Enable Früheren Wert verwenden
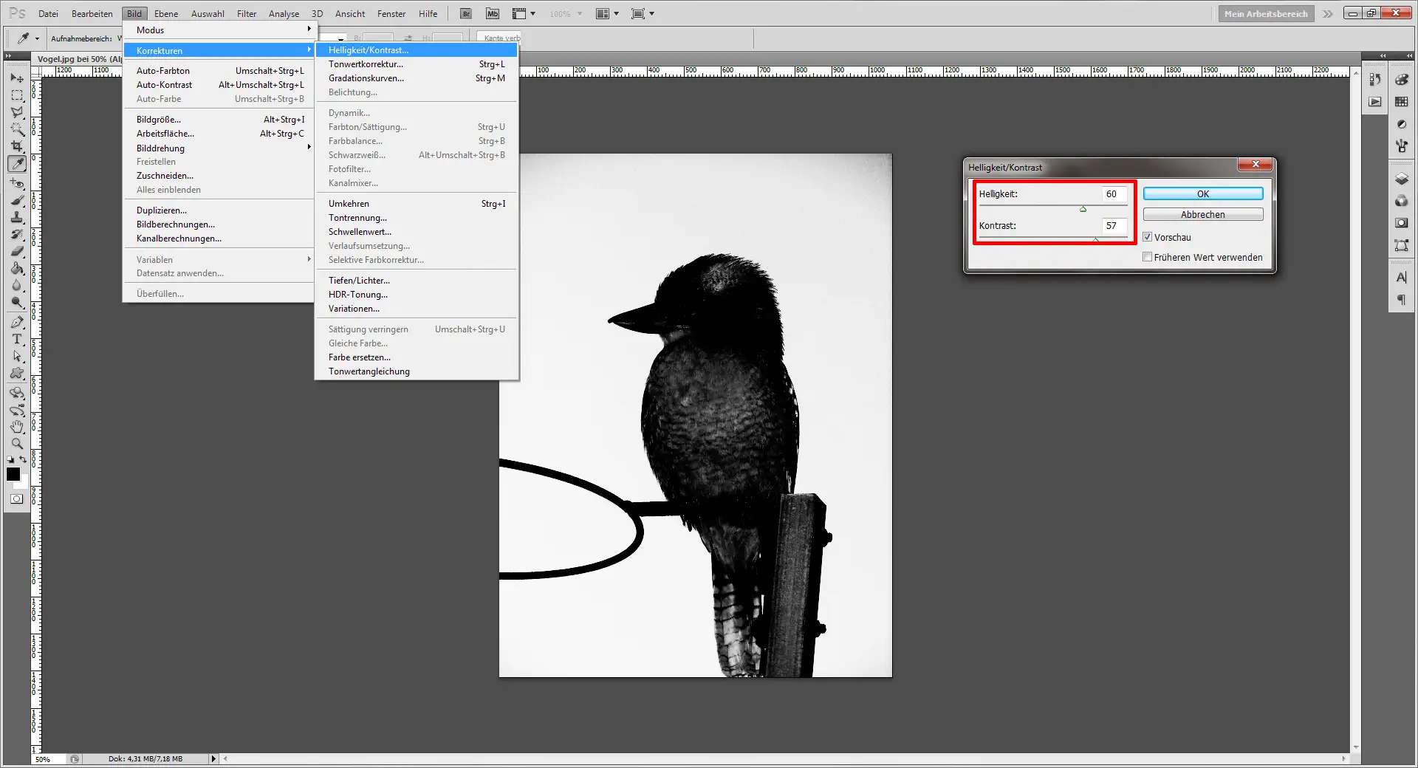 click(1148, 257)
